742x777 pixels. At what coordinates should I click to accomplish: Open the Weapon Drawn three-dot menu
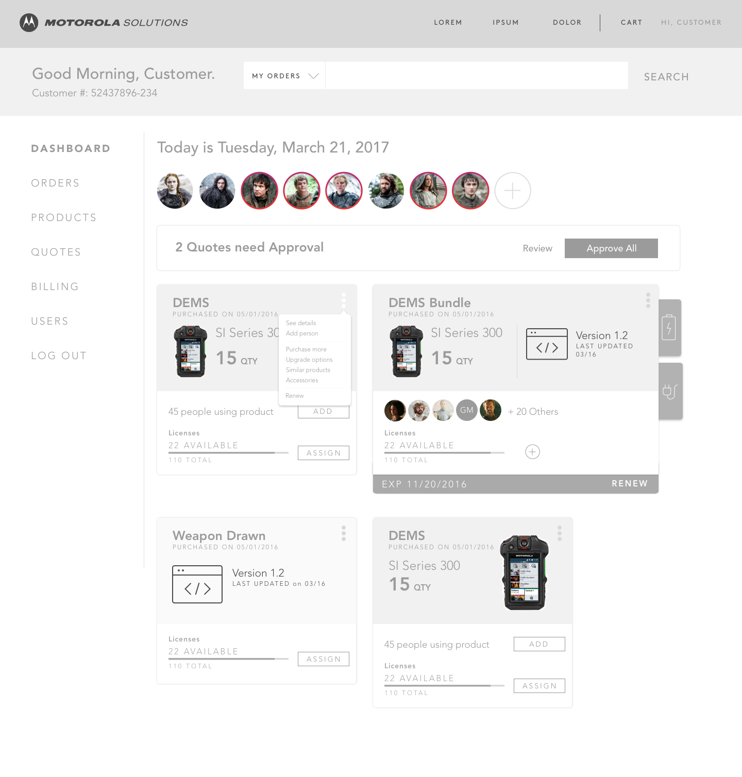344,533
